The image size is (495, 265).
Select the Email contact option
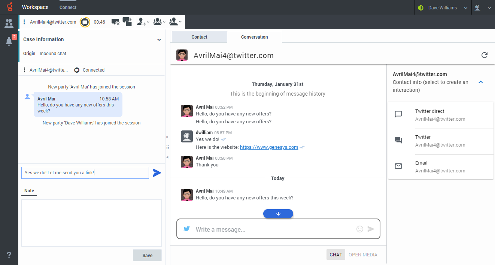[441, 167]
